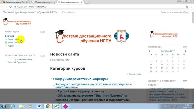Switch to Chrome in the taskbar
The image size is (194, 109).
(48, 106)
